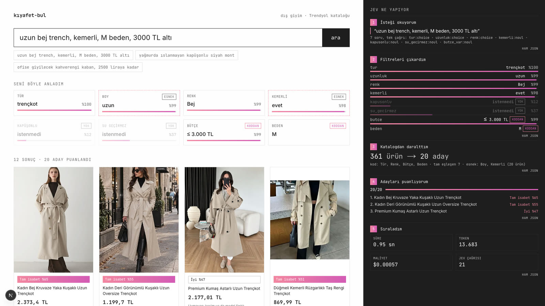Click sidebar KODDAN tag in beden row
This screenshot has width=545, height=306.
coord(530,129)
